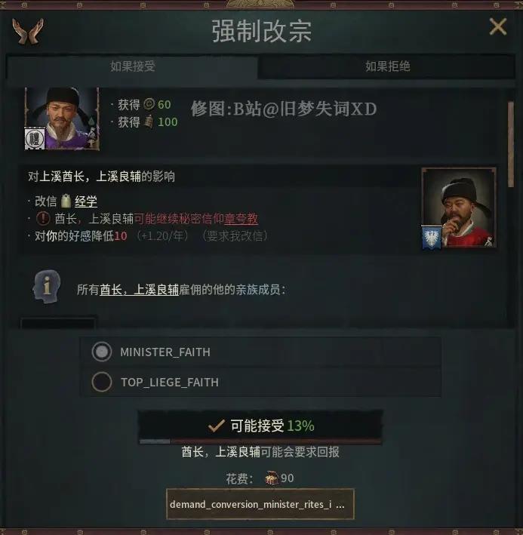Click the gold coin icon beside 60
Viewport: 523px width, 535px height.
[x=149, y=104]
